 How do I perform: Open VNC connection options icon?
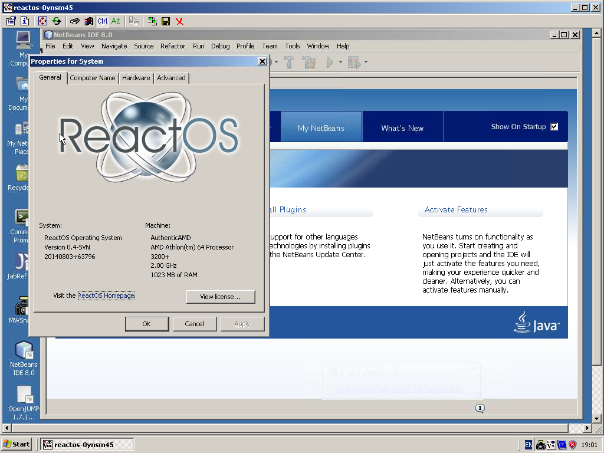pyautogui.click(x=11, y=21)
